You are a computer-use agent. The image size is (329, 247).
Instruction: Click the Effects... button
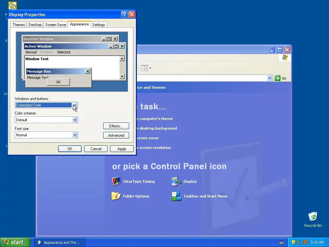[116, 126]
